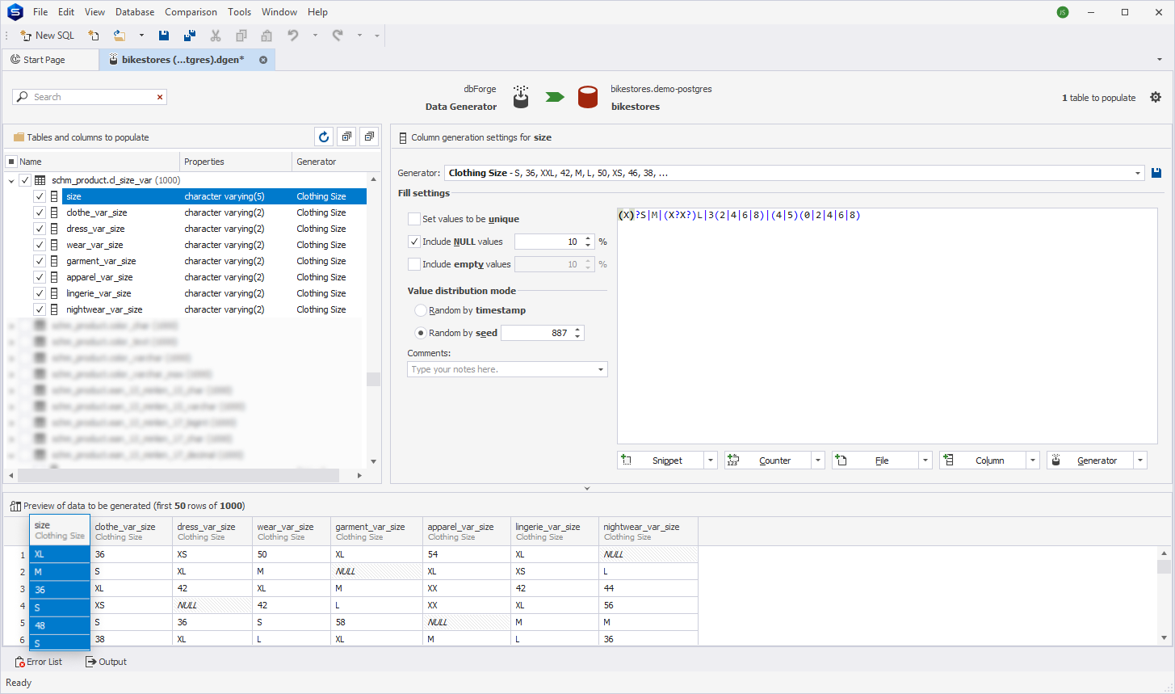
Task: Click the Open file folder icon
Action: pyautogui.click(x=120, y=36)
